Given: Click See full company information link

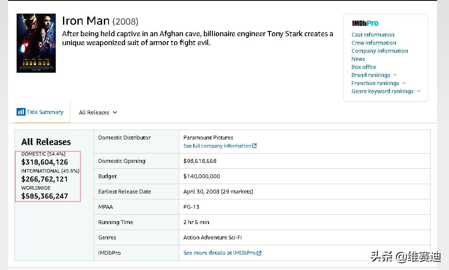Looking at the screenshot, I should click(x=217, y=146).
